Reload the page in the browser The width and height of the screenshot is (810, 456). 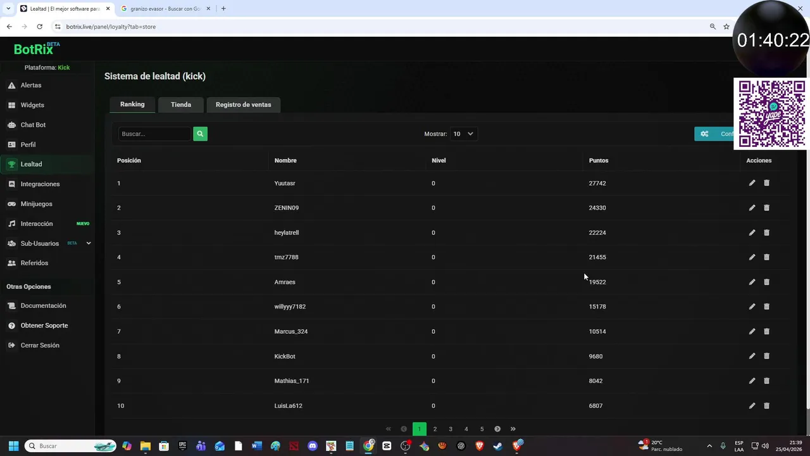[39, 27]
